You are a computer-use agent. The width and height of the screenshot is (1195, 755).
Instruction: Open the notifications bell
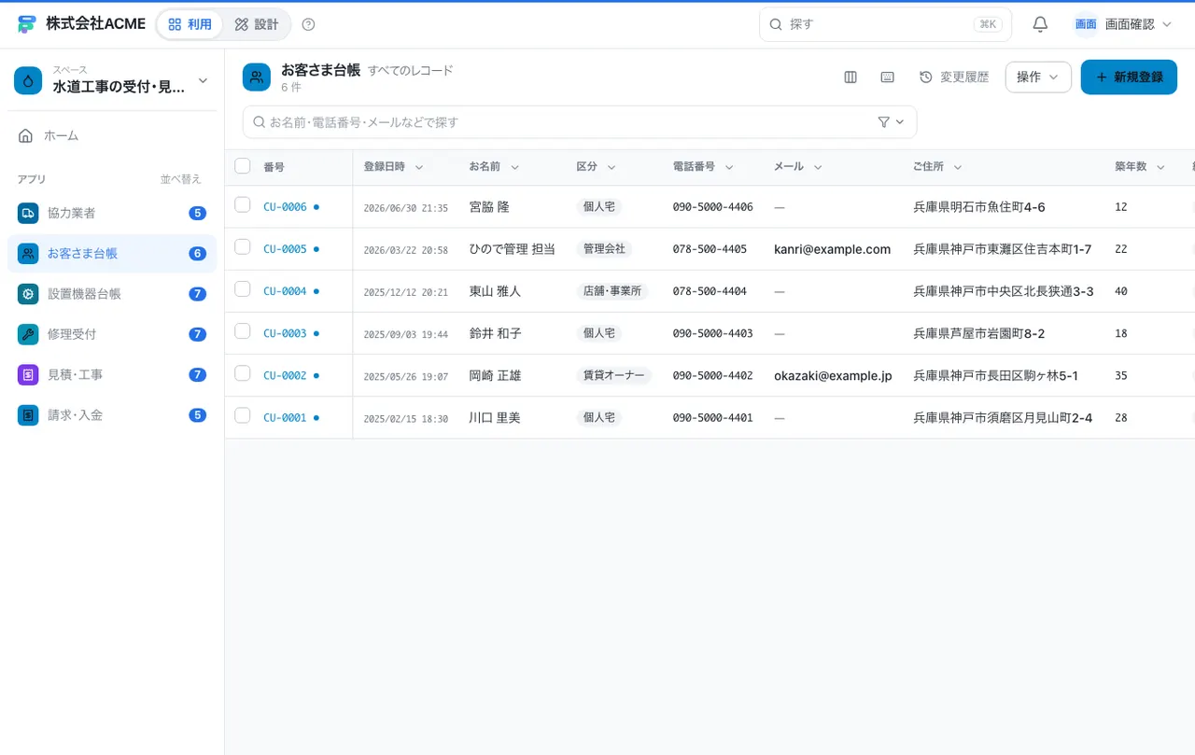[x=1040, y=24]
